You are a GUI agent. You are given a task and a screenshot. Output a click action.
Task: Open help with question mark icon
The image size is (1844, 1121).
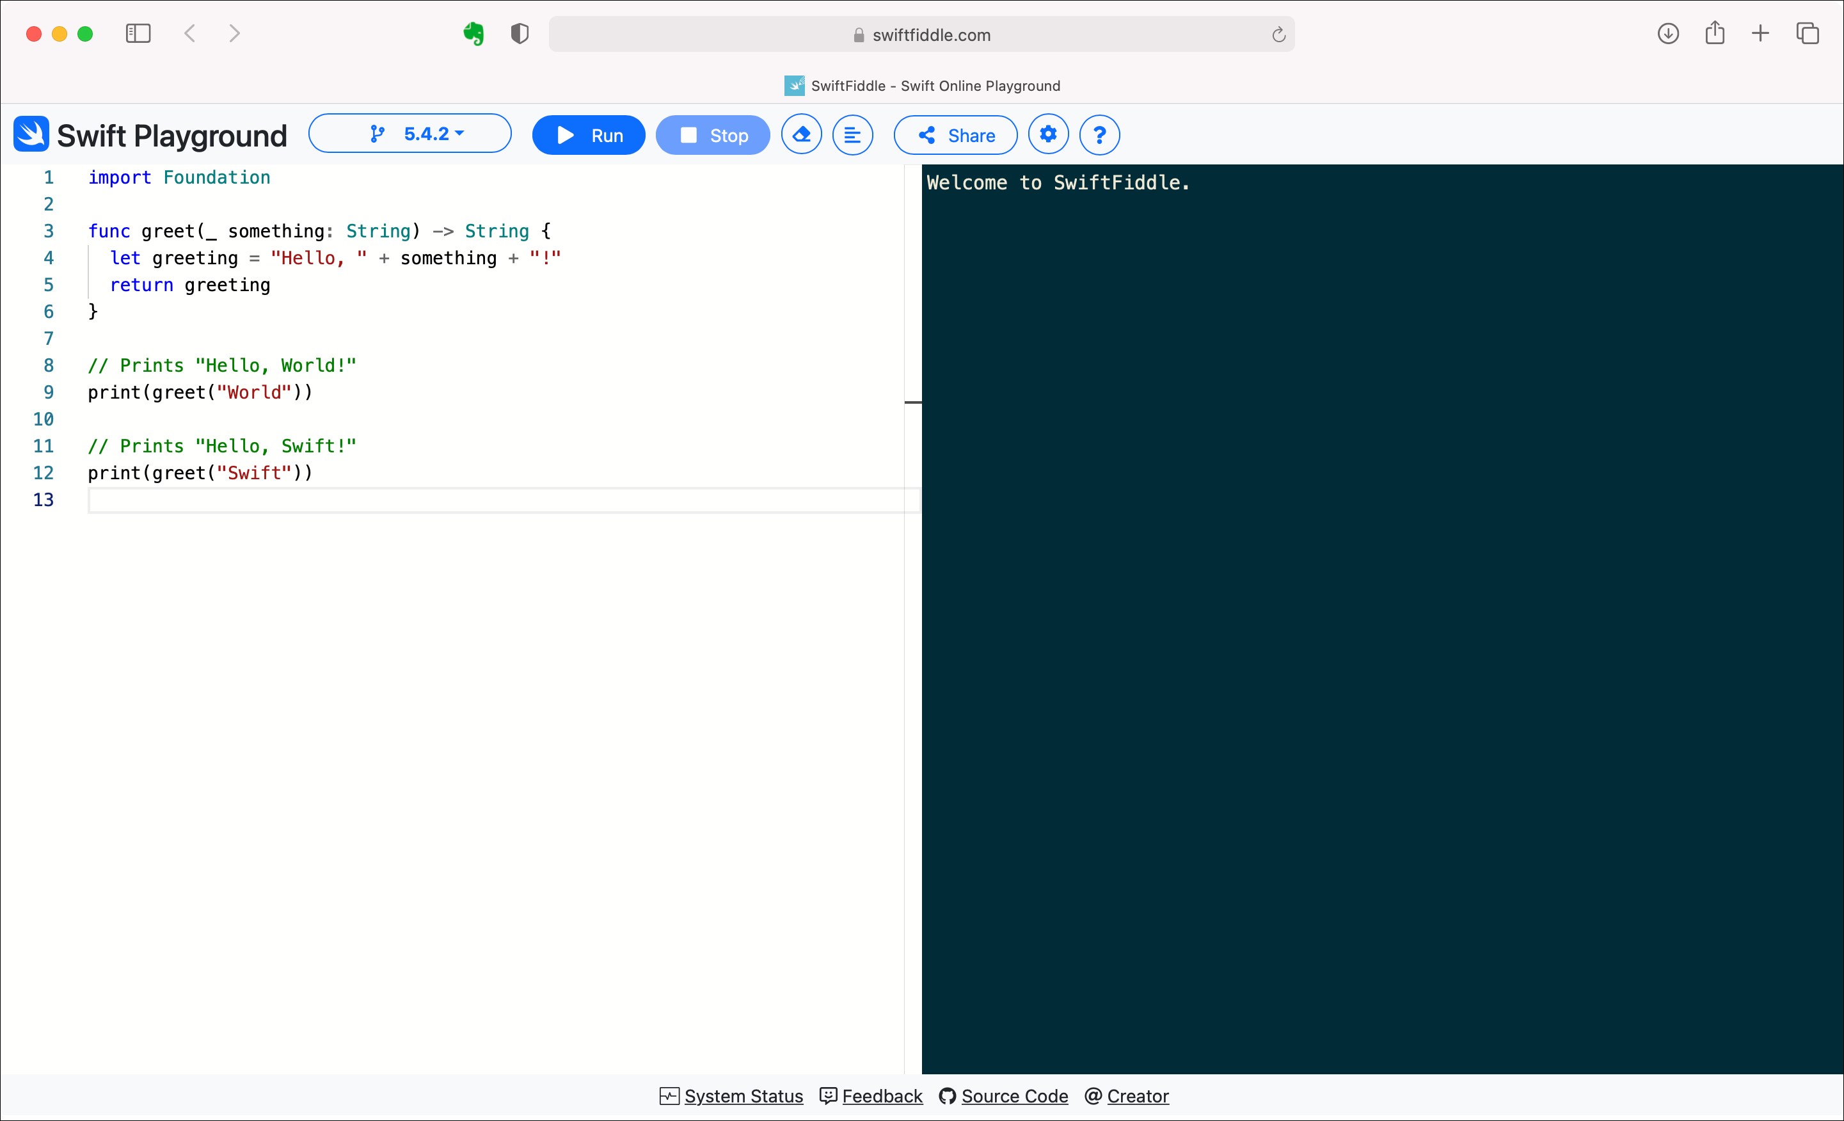point(1099,135)
